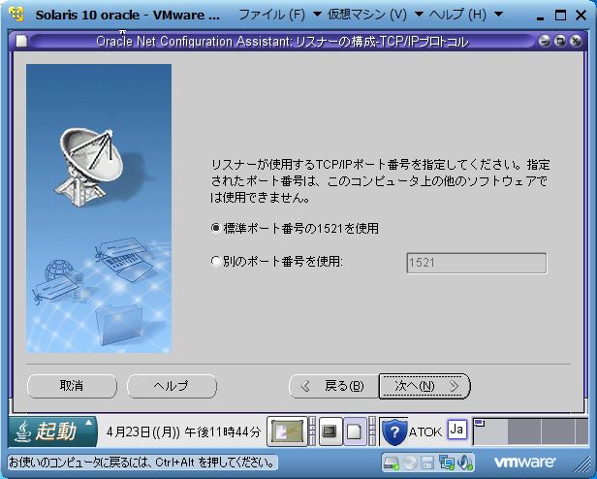Maximize the Oracle Net Configuration Assistant window
597x479 pixels.
(560, 41)
